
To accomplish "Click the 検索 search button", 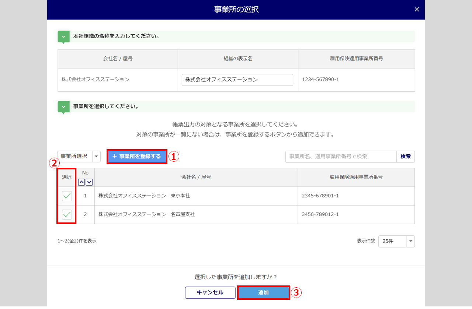I will coord(405,157).
